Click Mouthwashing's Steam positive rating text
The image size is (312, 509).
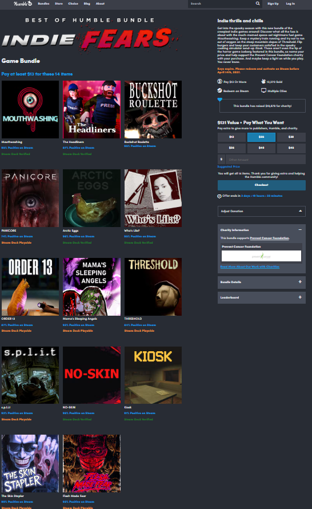click(17, 148)
